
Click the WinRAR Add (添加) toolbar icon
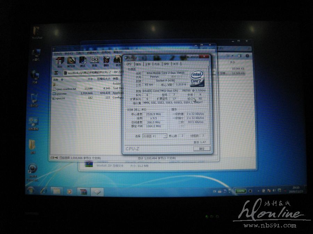point(59,61)
